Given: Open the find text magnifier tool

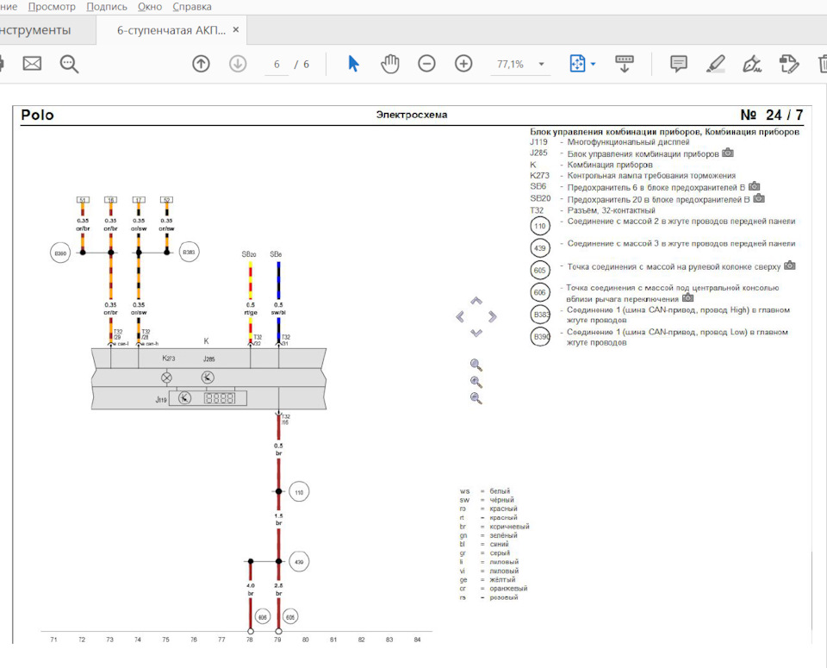Looking at the screenshot, I should tap(69, 64).
